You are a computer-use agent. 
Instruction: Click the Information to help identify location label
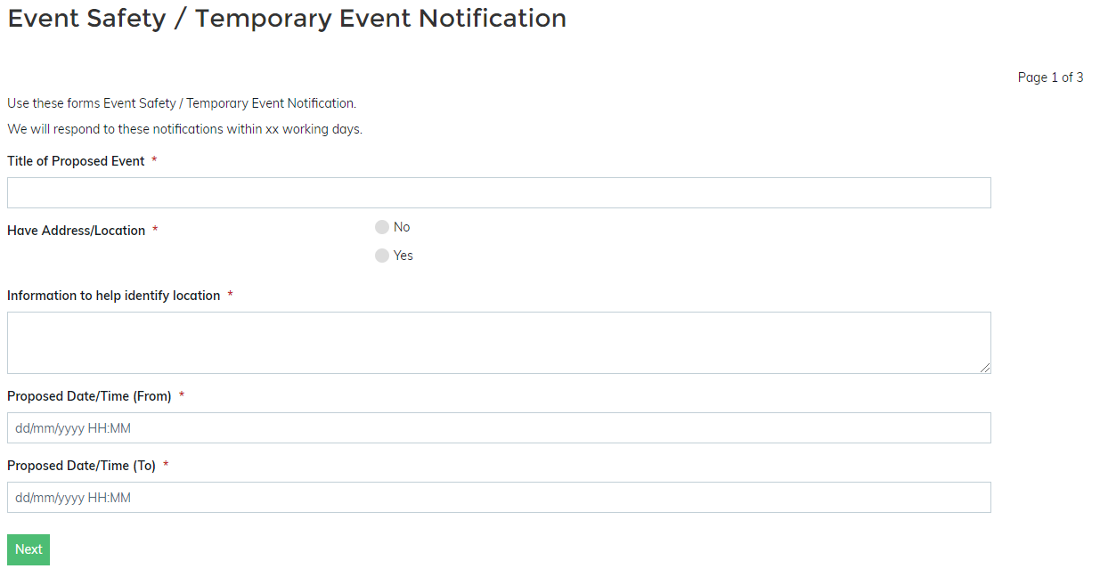point(113,296)
